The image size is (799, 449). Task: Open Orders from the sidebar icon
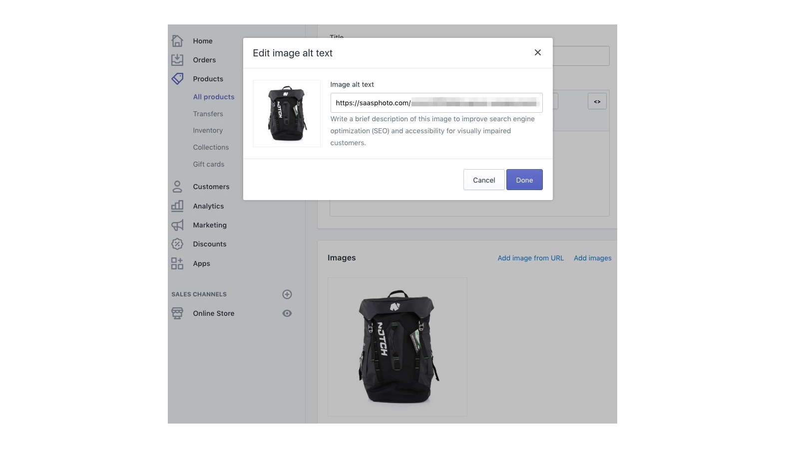177,59
